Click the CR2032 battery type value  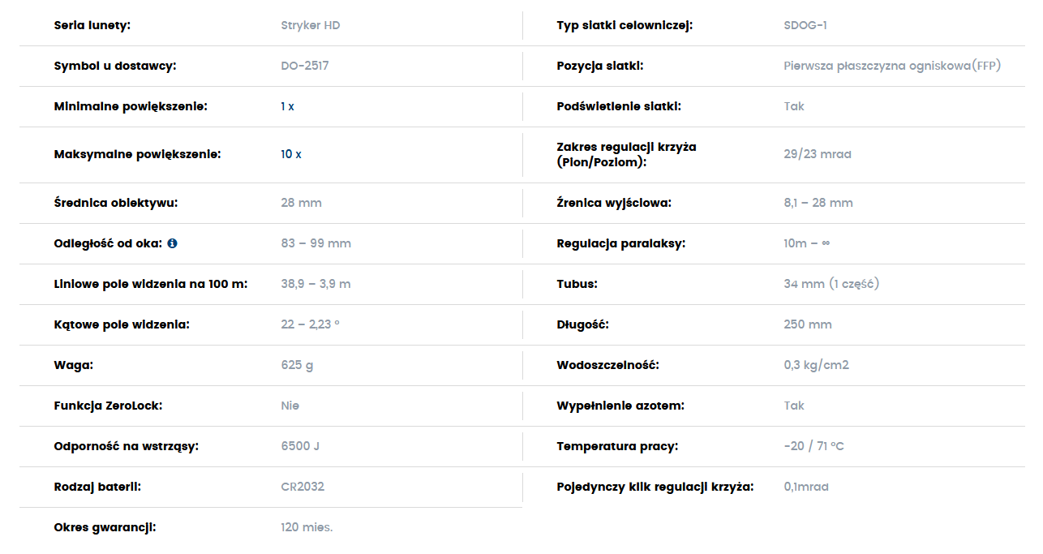click(x=303, y=487)
